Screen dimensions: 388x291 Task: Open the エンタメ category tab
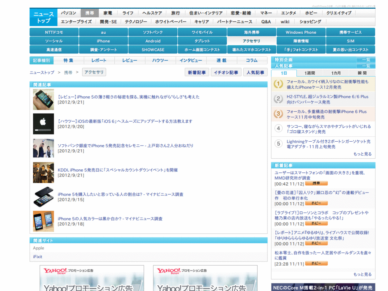pyautogui.click(x=288, y=13)
